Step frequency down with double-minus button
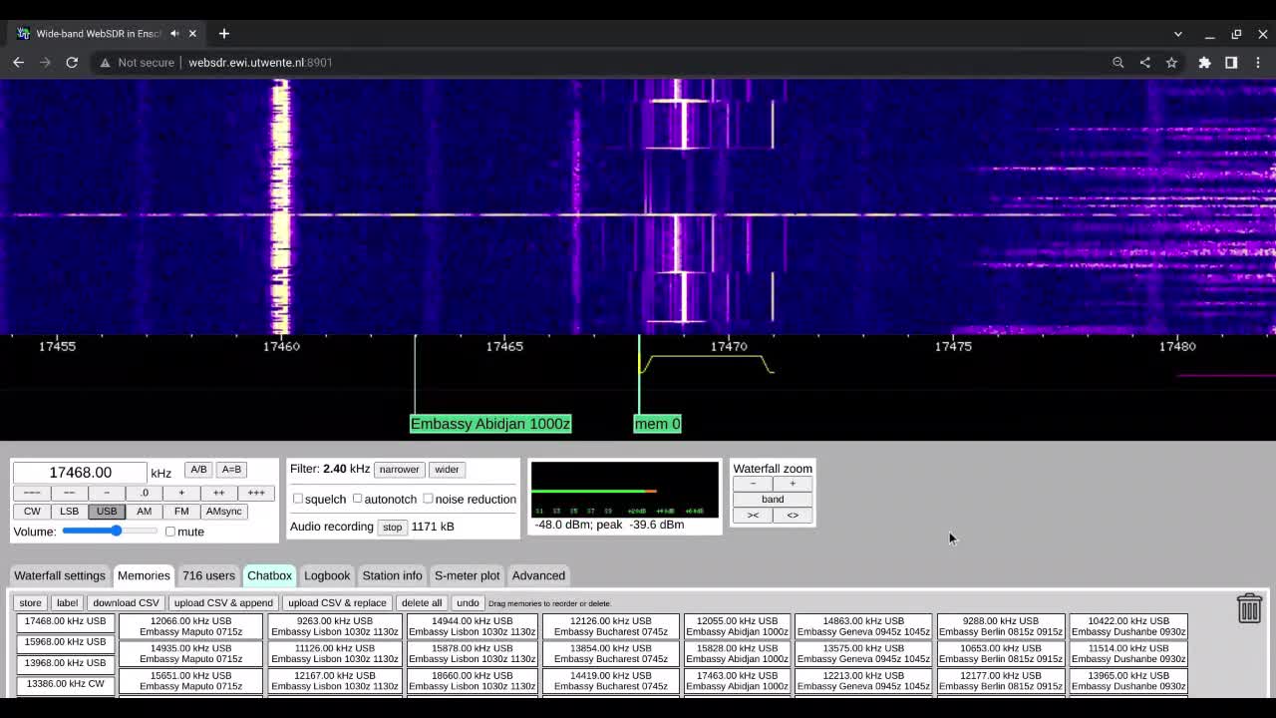 [69, 493]
